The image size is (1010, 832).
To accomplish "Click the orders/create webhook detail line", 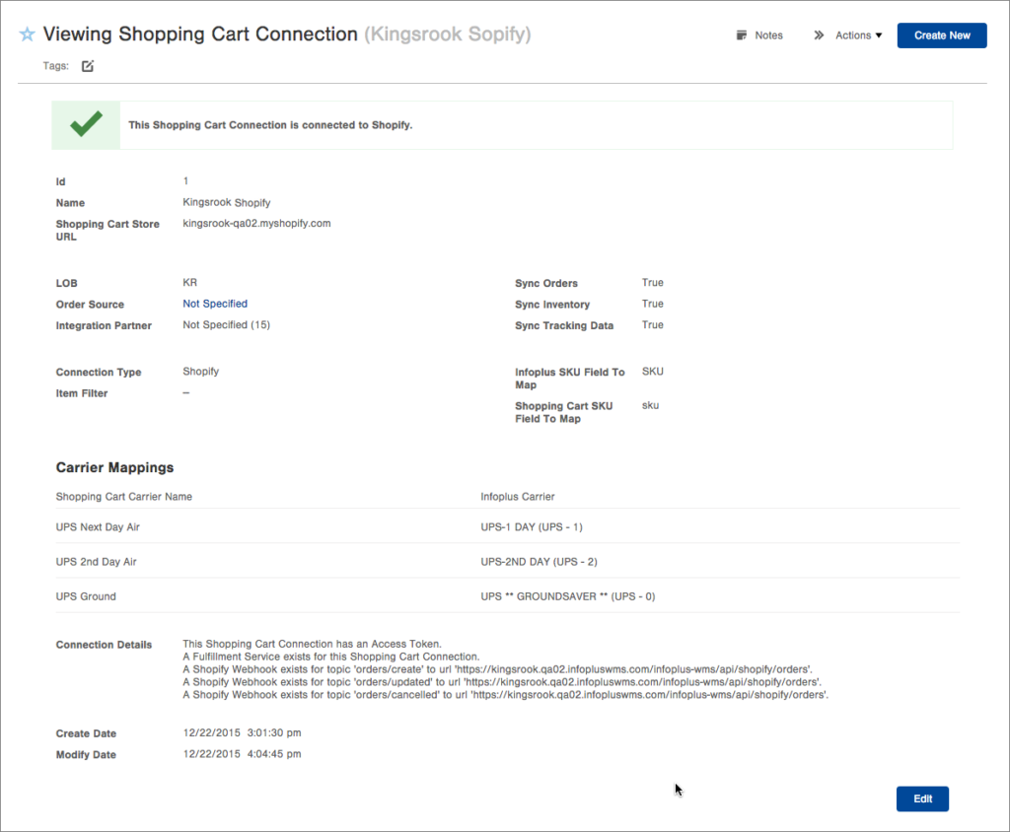I will [x=497, y=669].
